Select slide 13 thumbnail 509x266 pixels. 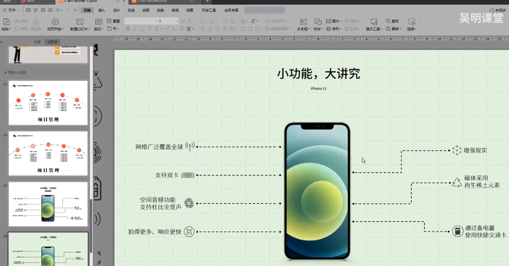(48, 103)
